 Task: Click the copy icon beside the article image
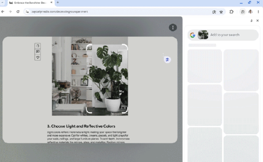pos(38,46)
